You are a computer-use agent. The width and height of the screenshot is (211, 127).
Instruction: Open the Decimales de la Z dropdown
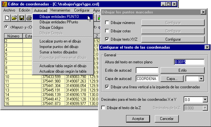point(205,108)
